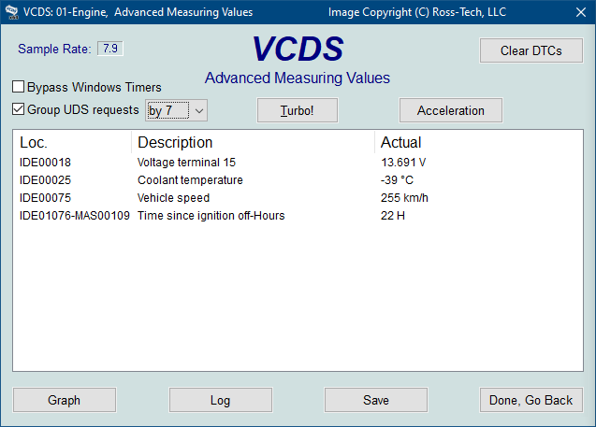Click the Save button
596x427 pixels.
[376, 400]
